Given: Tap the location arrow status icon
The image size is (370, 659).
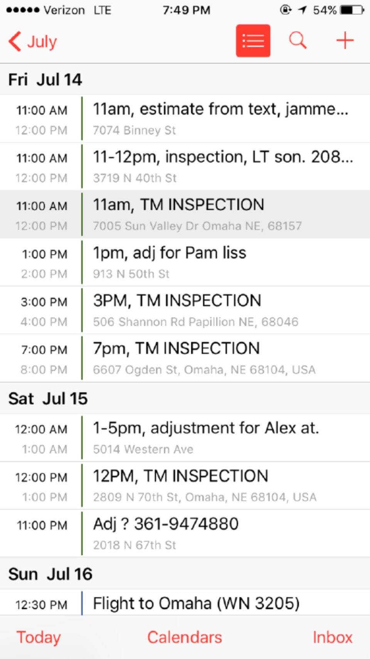Looking at the screenshot, I should pos(303,10).
